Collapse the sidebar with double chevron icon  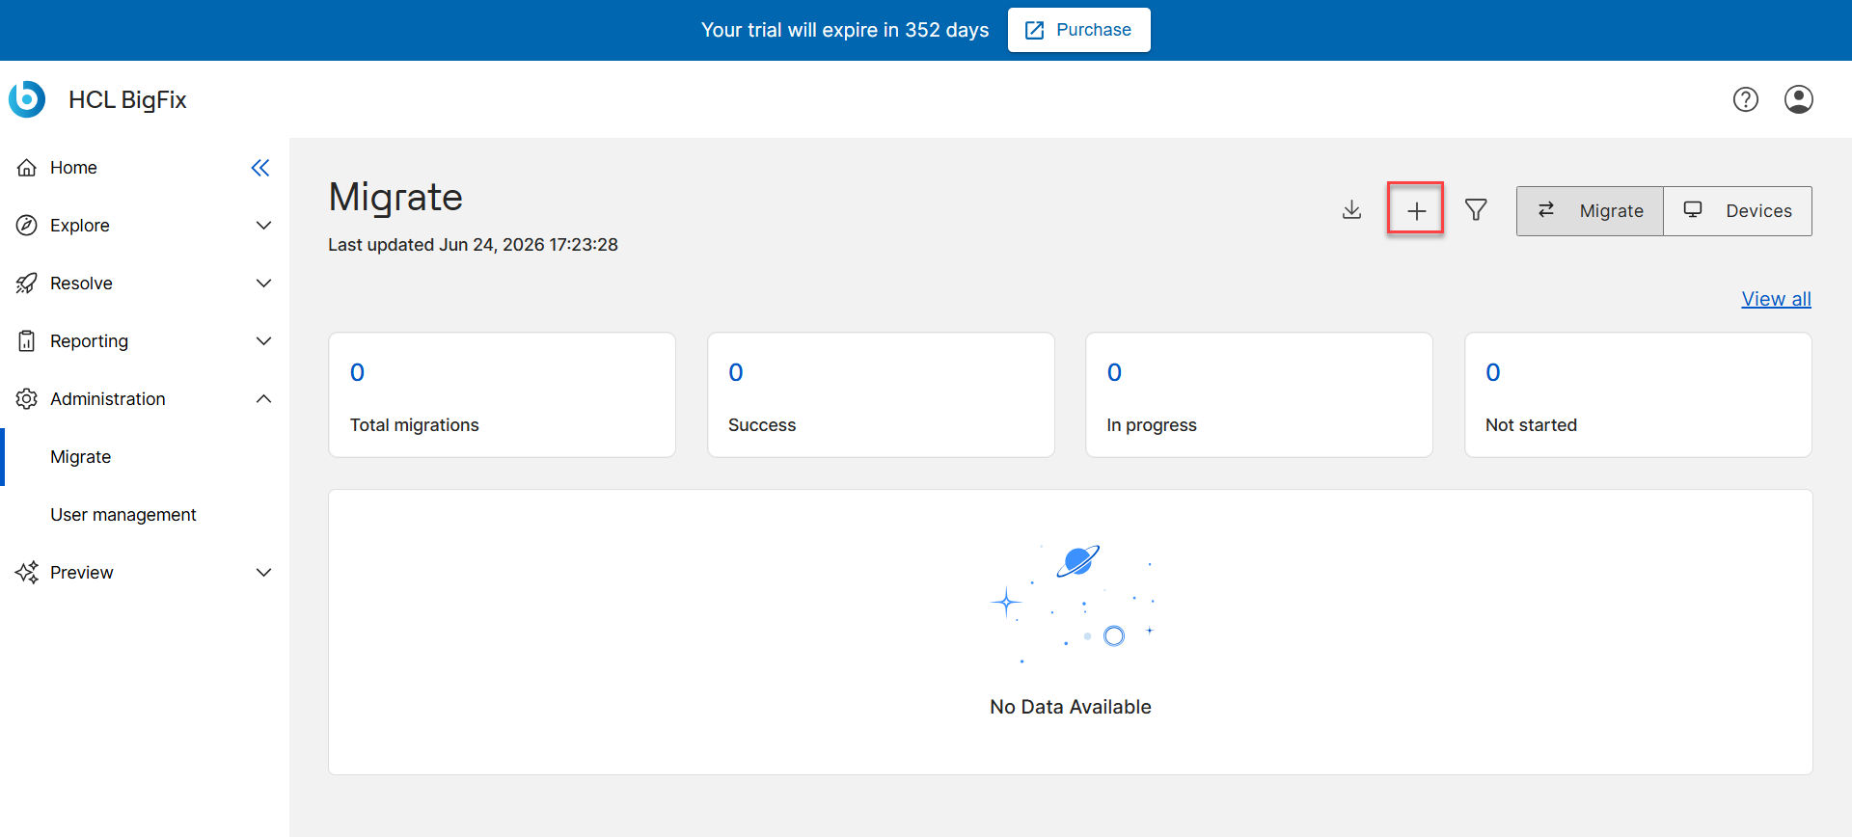click(260, 168)
